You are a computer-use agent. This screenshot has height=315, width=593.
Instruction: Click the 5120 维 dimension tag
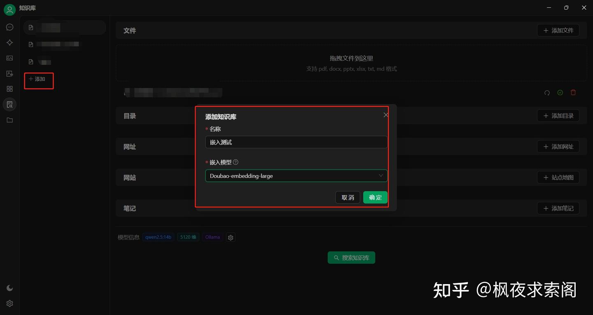click(x=188, y=237)
